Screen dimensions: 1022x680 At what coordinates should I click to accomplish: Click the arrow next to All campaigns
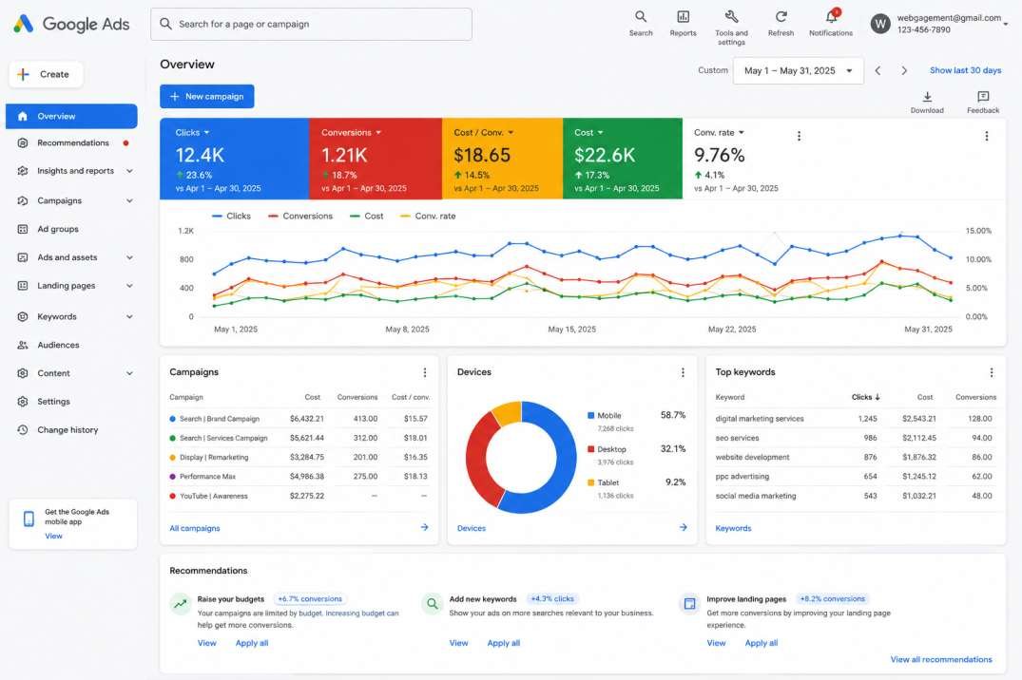[424, 528]
